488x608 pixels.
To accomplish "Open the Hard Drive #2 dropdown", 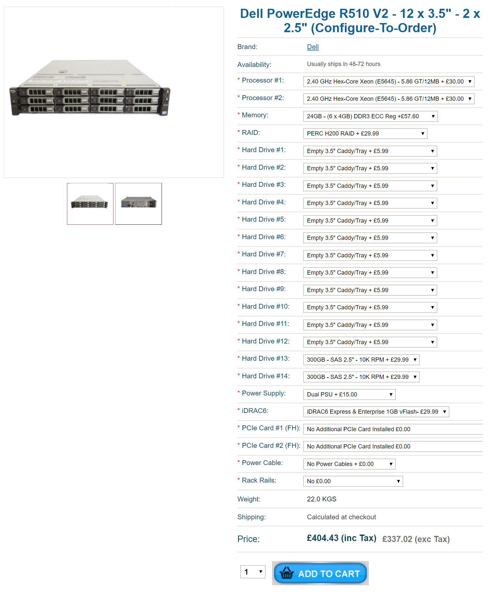I will coord(370,168).
